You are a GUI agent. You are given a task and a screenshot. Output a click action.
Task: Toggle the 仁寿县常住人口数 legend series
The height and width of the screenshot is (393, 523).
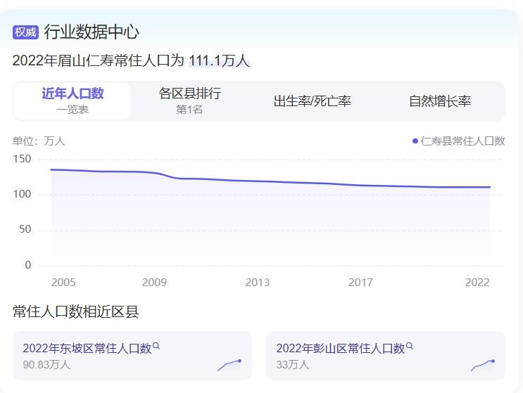462,141
